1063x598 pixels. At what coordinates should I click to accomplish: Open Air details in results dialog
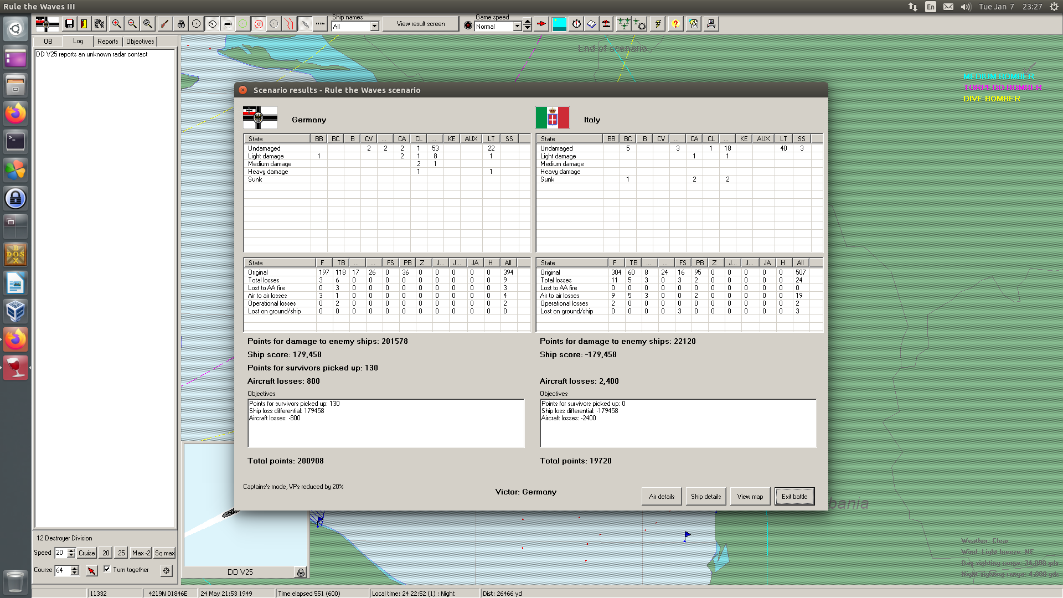click(x=662, y=497)
